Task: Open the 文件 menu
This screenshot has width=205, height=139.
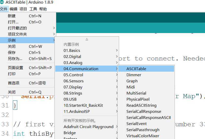Action: tap(4, 9)
